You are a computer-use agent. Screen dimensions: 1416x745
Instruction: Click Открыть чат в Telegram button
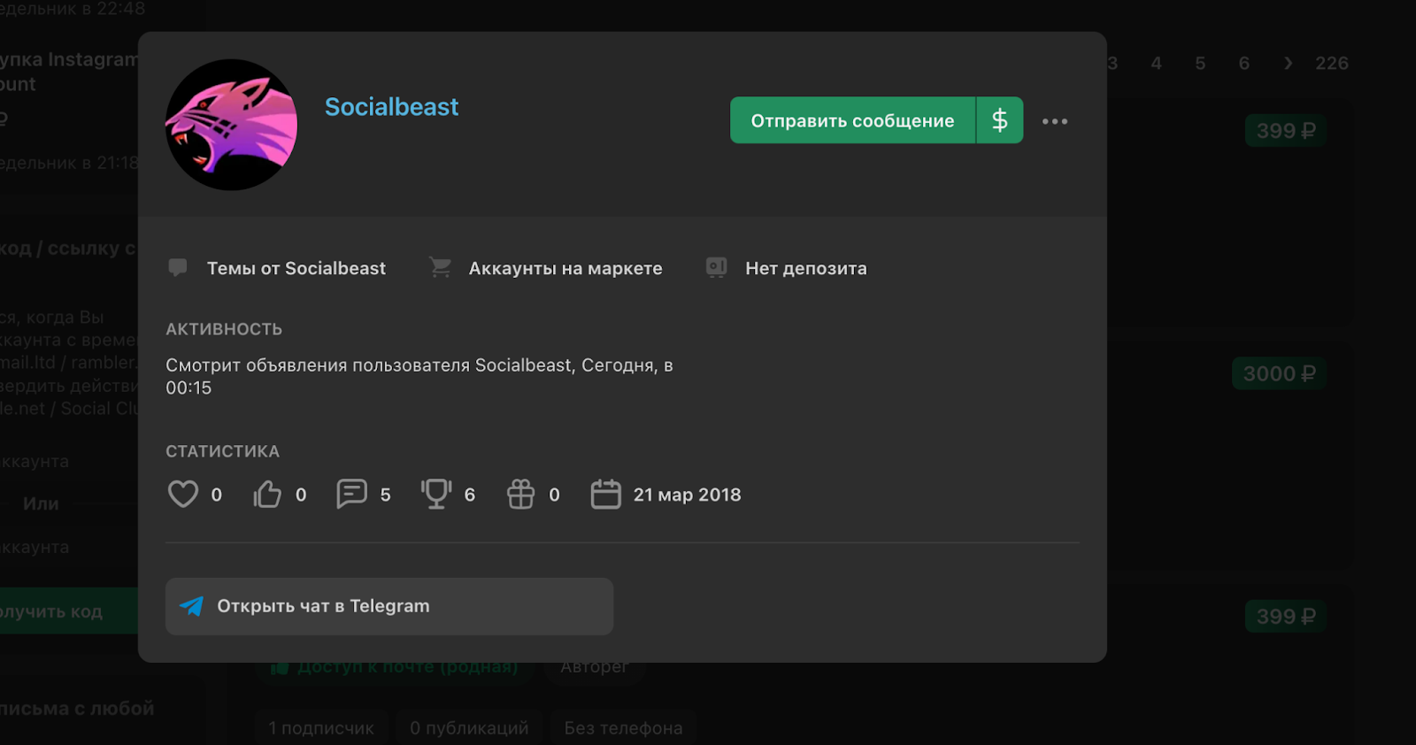(389, 606)
